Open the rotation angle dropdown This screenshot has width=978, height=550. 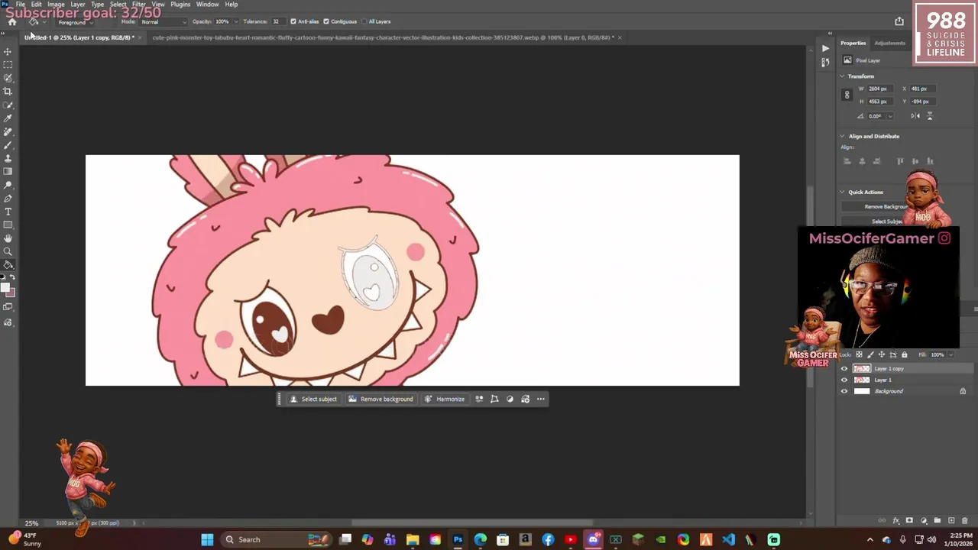tap(890, 116)
